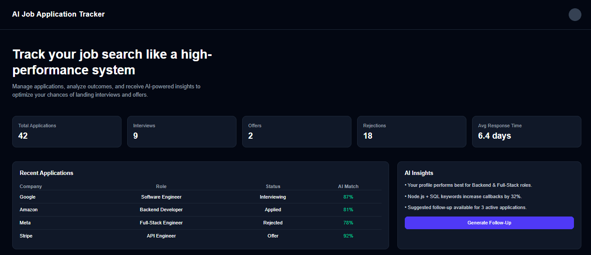Select the Total Applications stat card
The width and height of the screenshot is (591, 255).
click(x=66, y=131)
